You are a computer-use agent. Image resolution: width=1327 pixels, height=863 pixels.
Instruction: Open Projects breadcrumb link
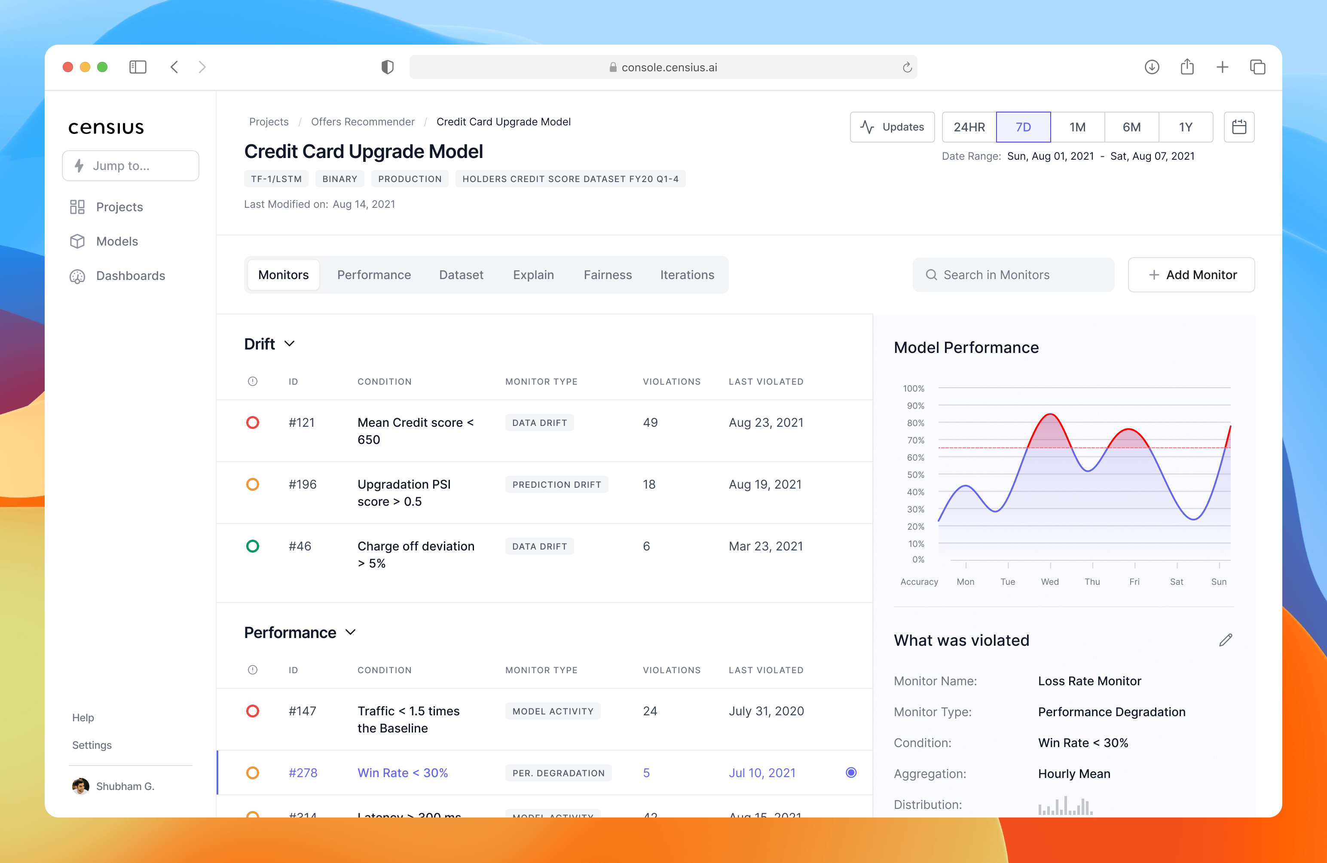click(269, 122)
